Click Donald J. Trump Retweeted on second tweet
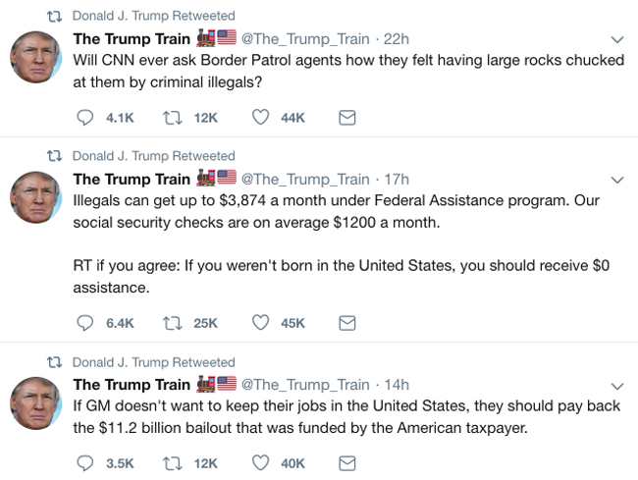 coord(154,156)
